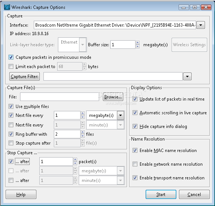This screenshot has height=206, width=215.
Task: Enable network name resolution checkbox
Action: 135,164
